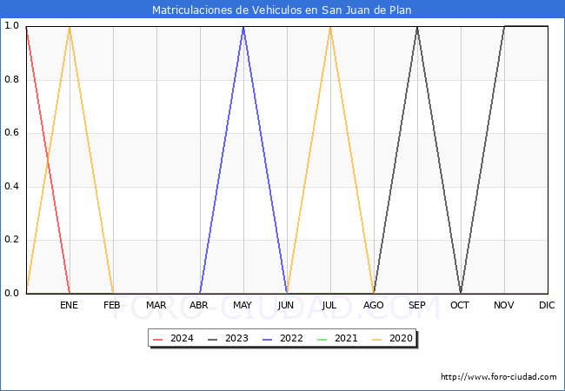Screen dimensions: 565x391
Task: Click the MAR month axis label
Action: (156, 305)
